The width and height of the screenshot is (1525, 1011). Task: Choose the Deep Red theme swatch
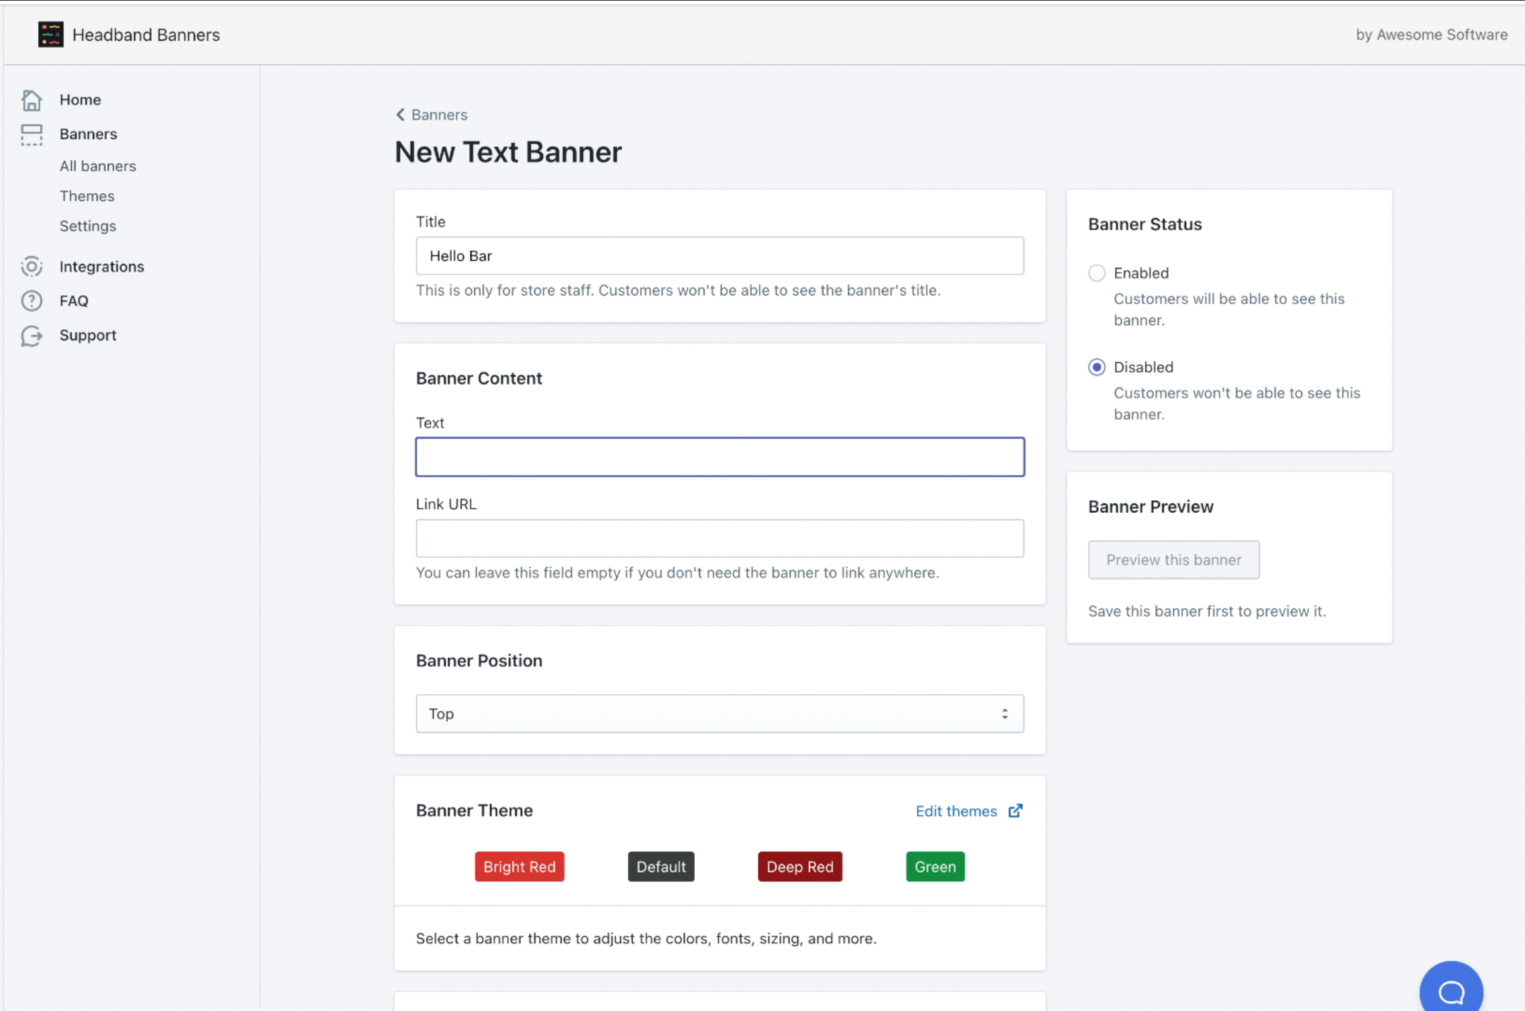800,867
